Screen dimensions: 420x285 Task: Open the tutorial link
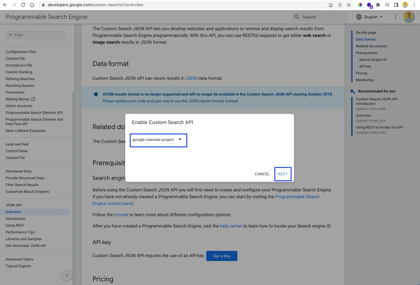point(121,215)
